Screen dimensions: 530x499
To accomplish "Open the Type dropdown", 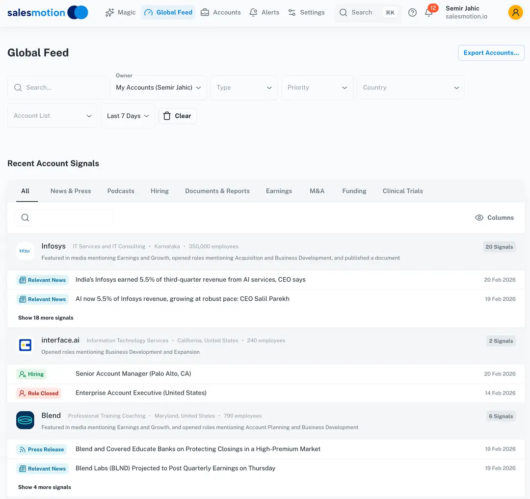I will click(x=244, y=87).
